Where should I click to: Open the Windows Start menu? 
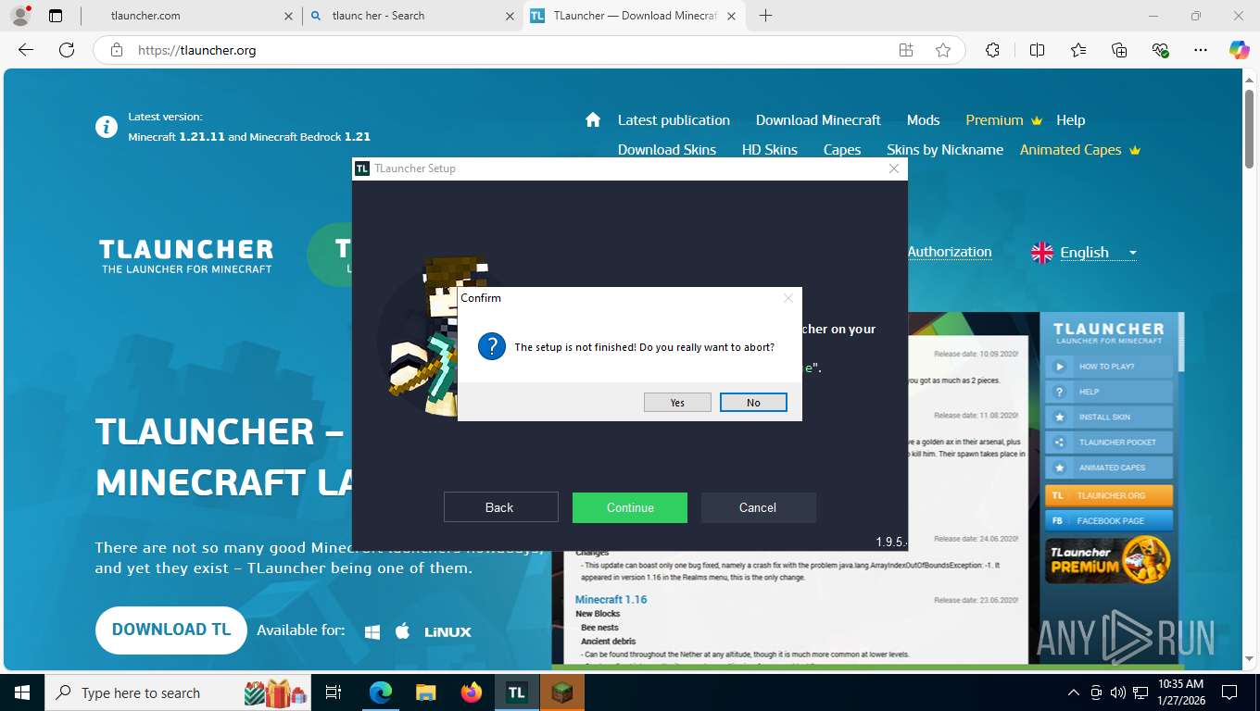tap(21, 692)
